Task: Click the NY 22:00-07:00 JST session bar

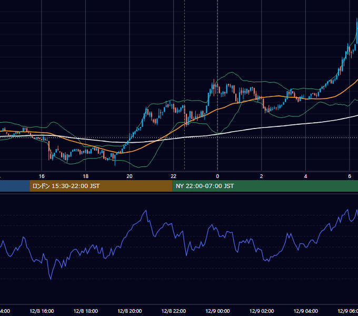Action: (x=265, y=186)
